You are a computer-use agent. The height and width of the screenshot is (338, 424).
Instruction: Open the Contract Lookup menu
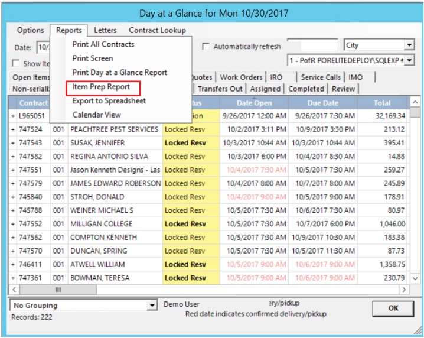(x=157, y=30)
